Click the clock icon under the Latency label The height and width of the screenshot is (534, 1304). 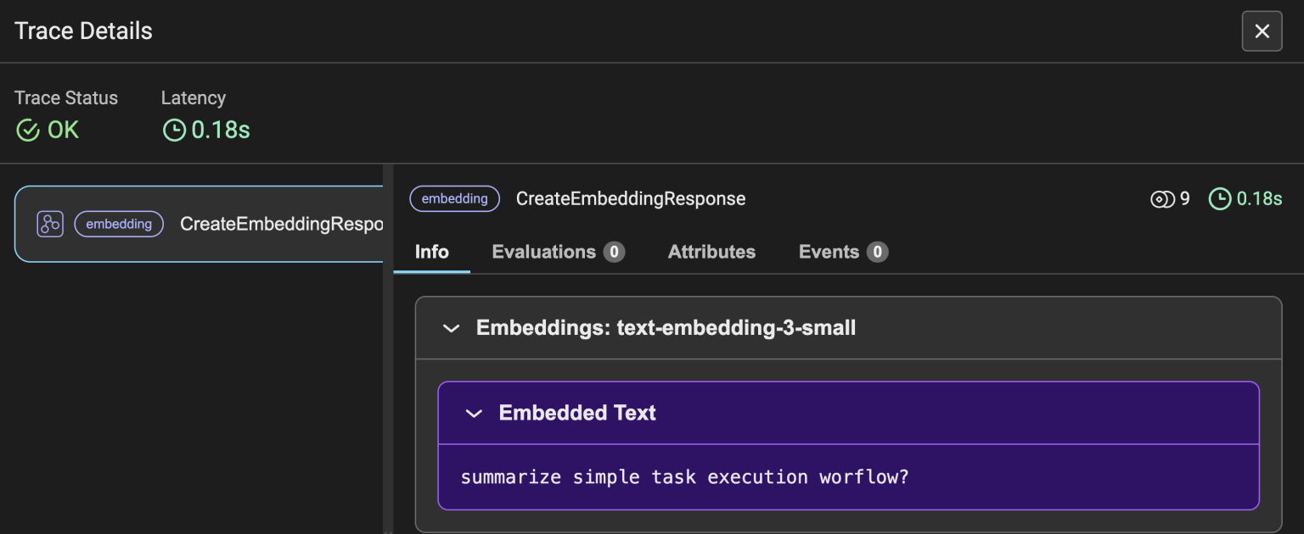(x=175, y=130)
